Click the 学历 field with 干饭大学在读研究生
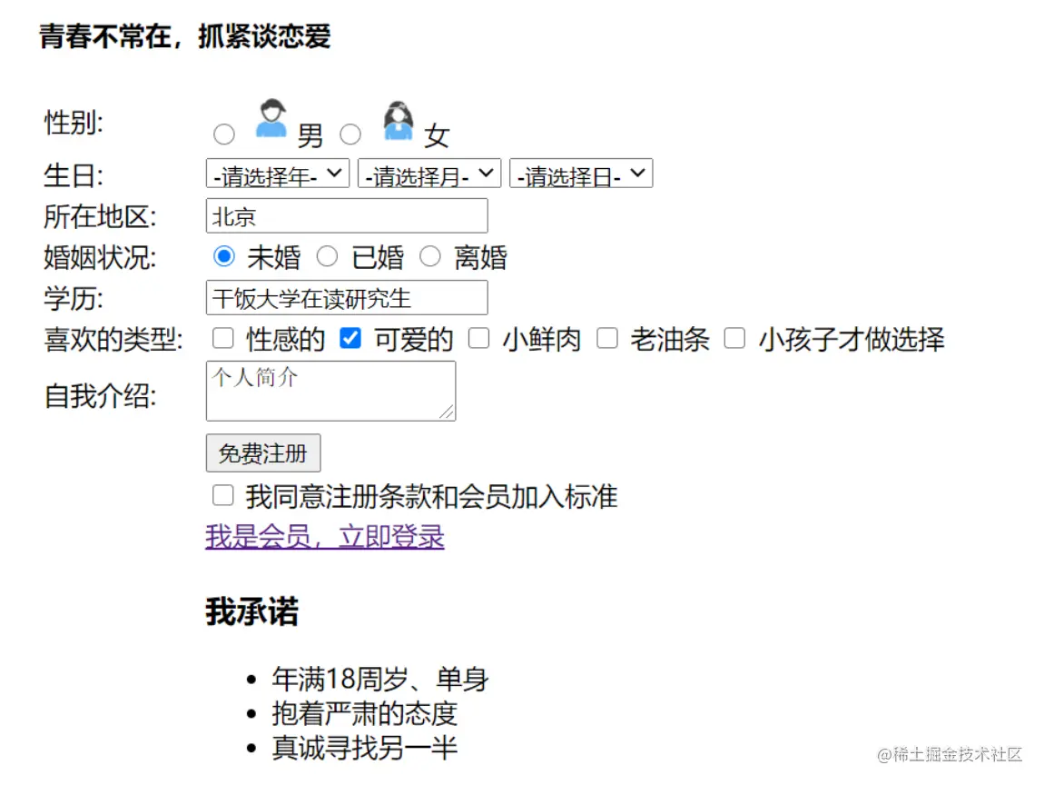The width and height of the screenshot is (1044, 785). 347,298
